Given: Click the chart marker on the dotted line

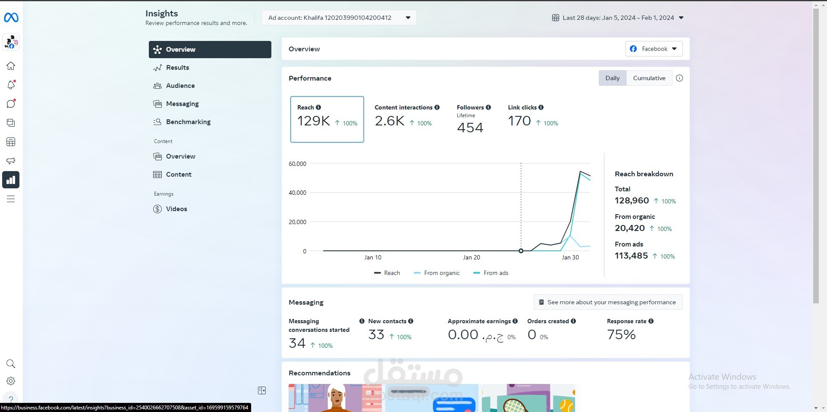Looking at the screenshot, I should [521, 251].
